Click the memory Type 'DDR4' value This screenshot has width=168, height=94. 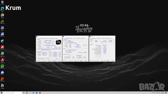[x=96, y=41]
